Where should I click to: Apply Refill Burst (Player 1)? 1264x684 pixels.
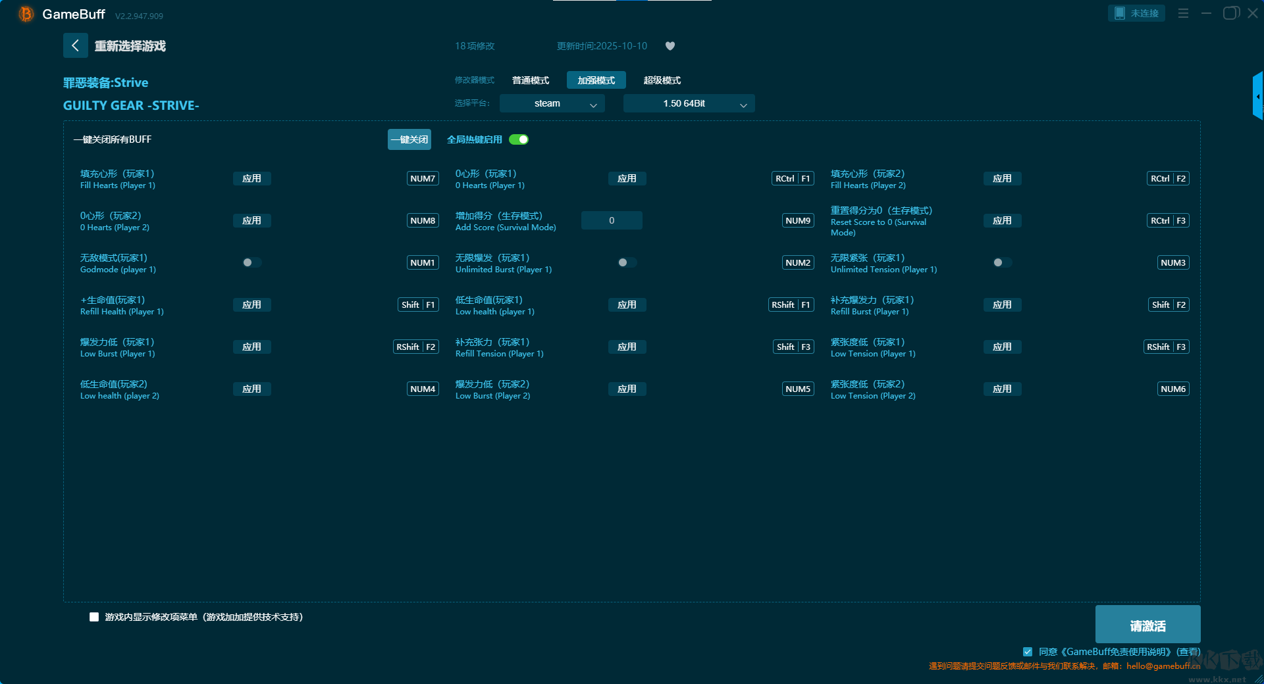point(1002,305)
